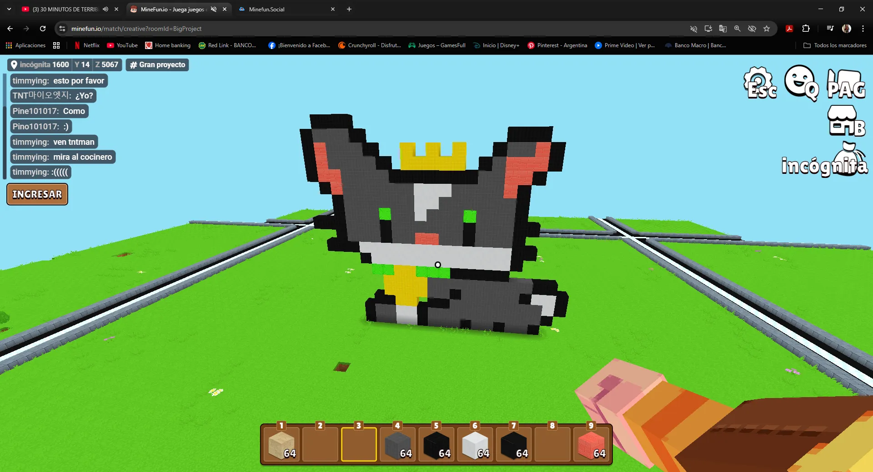Translate this page icon

click(x=723, y=29)
